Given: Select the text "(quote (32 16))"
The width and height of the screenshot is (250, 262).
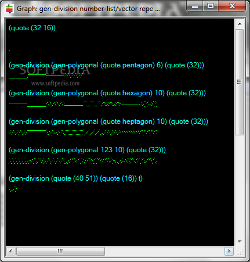Looking at the screenshot, I should pos(32,28).
